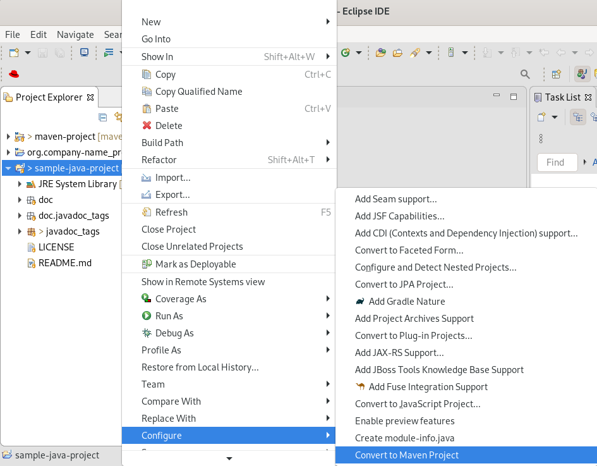The width and height of the screenshot is (597, 466).
Task: Select README.md in Project Explorer
Action: [x=64, y=263]
